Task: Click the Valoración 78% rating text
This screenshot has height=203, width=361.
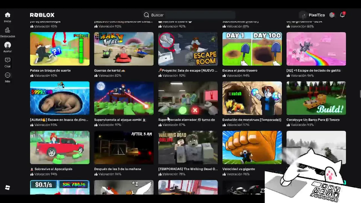Action: (174, 174)
